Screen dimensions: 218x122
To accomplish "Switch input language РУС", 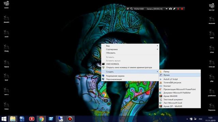I will [x=201, y=119].
